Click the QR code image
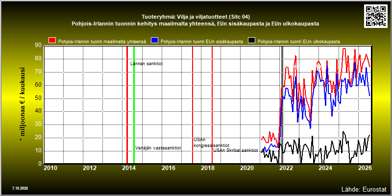The height and width of the screenshot is (196, 392). [376, 16]
